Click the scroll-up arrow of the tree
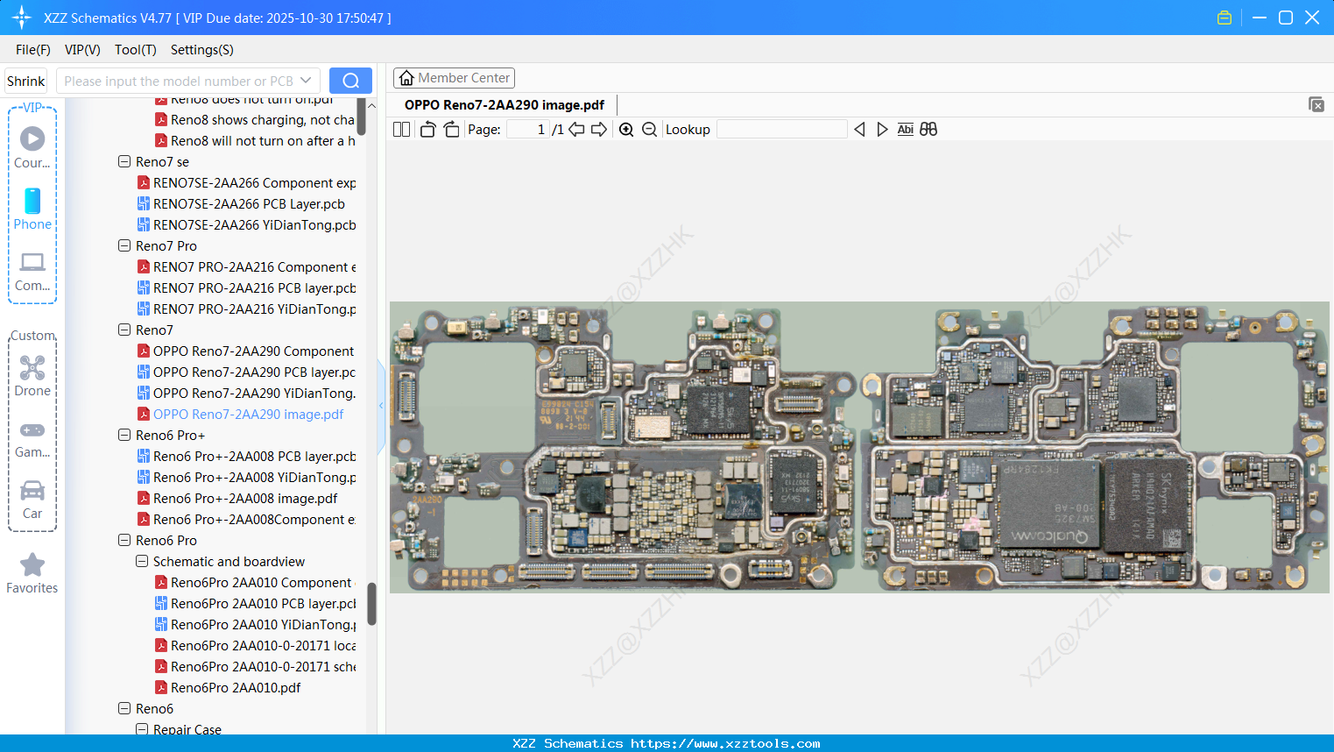The image size is (1334, 752). click(371, 105)
